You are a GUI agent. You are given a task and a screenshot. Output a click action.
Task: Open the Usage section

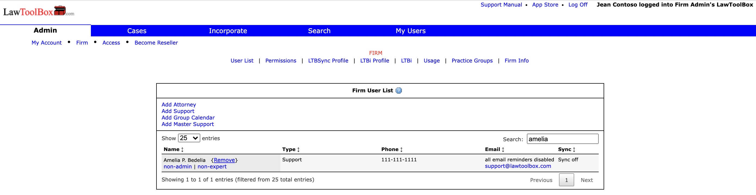click(x=431, y=61)
